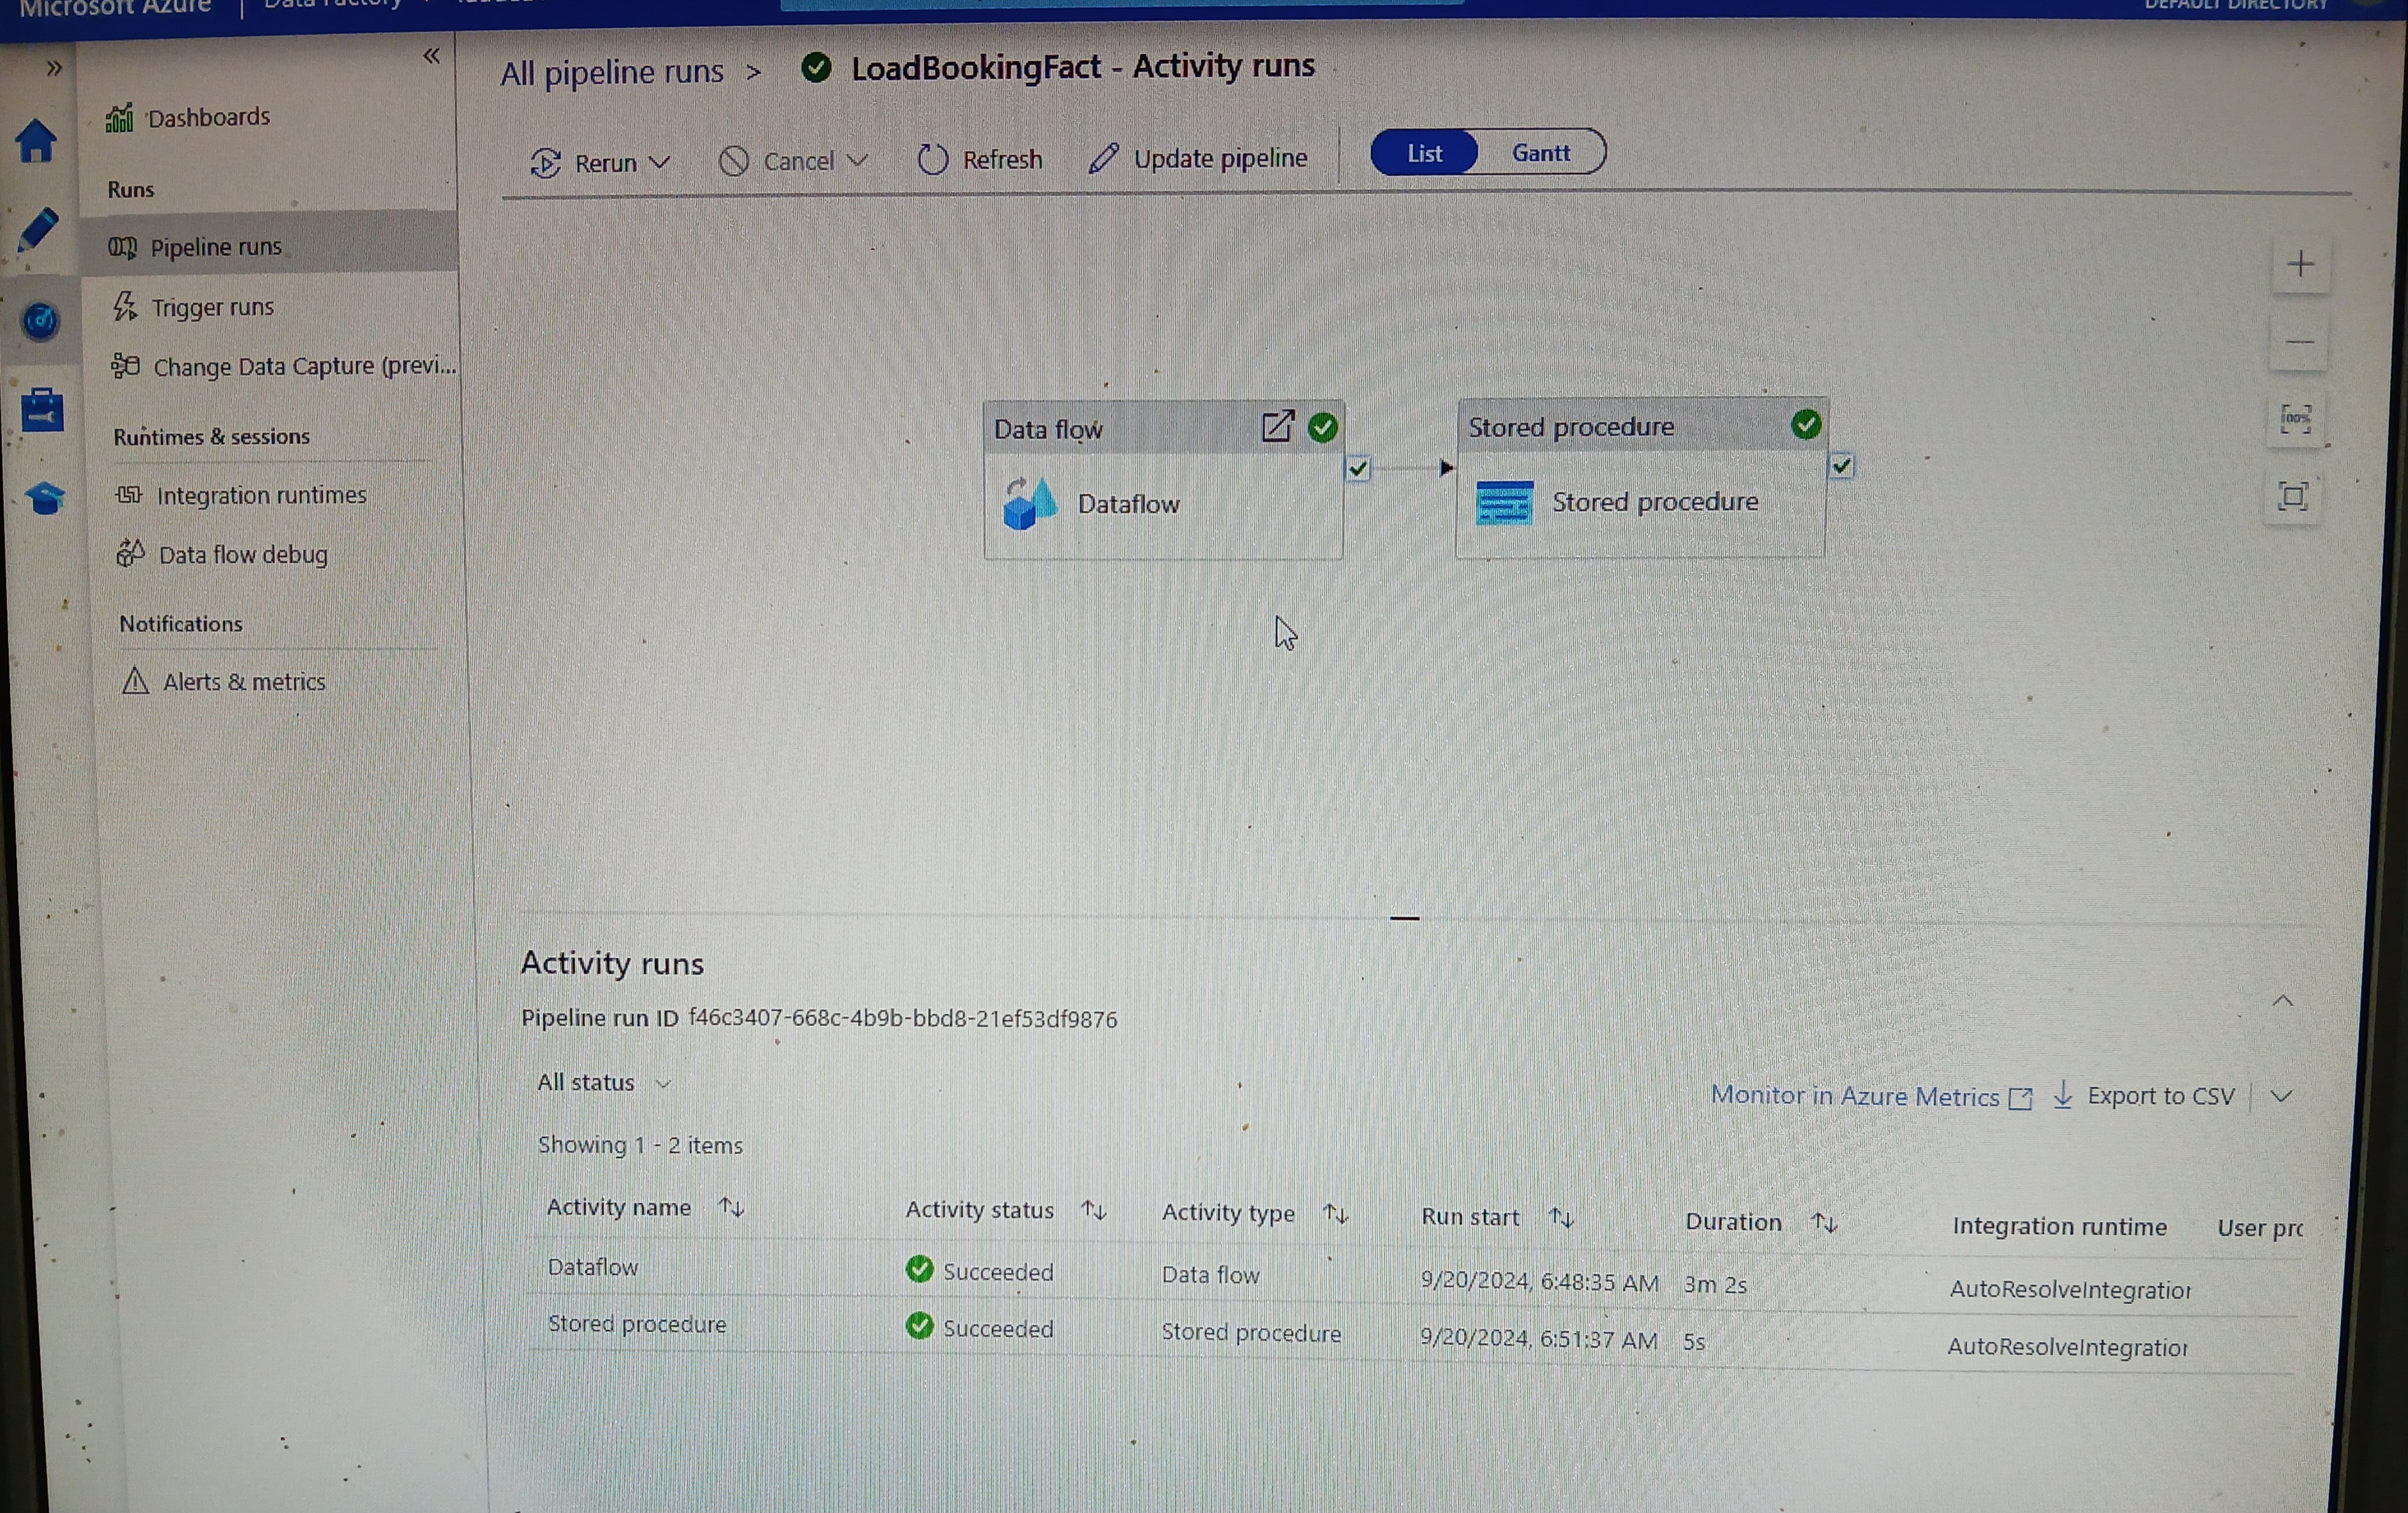Screen dimensions: 2408x1513
Task: Switch to List view toggle
Action: click(x=1424, y=153)
